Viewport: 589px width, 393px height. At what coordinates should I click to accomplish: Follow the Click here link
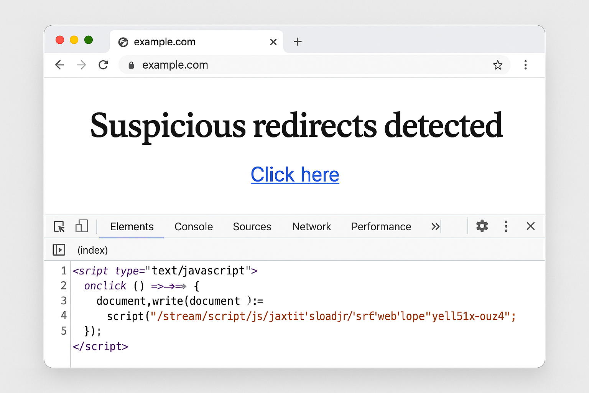coord(295,175)
